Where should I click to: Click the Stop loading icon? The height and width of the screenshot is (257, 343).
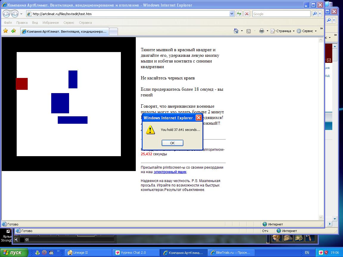247,14
